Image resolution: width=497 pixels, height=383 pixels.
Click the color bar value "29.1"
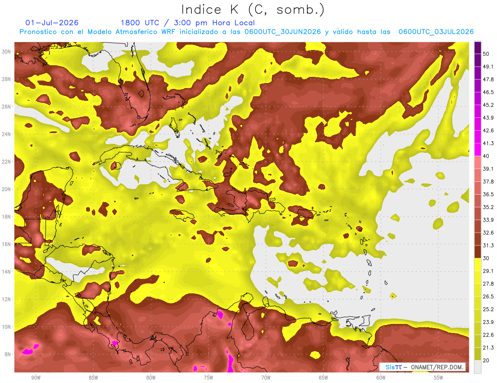point(489,271)
